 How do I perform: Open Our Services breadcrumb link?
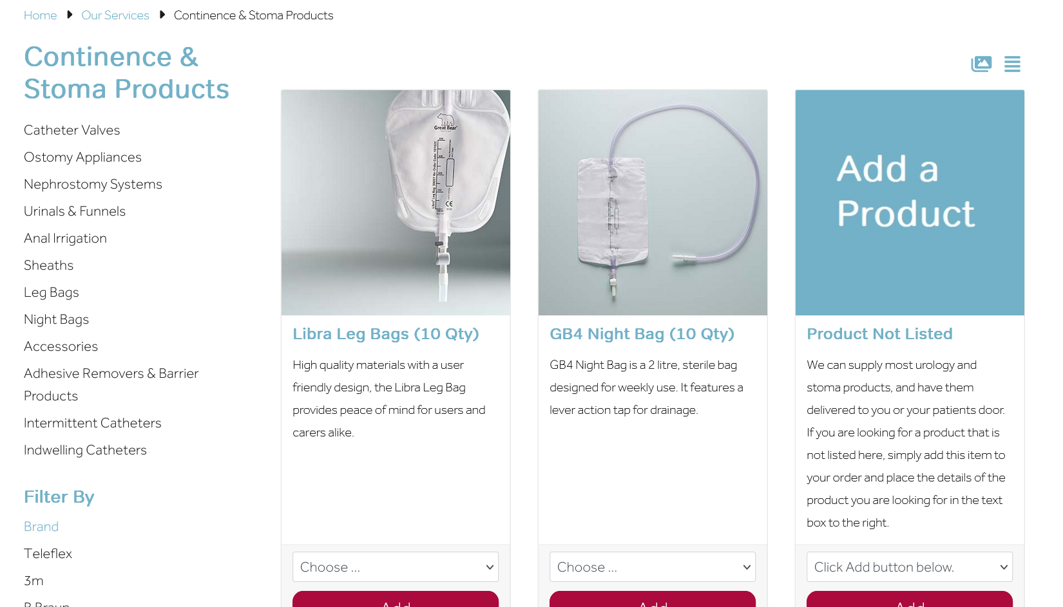click(x=115, y=15)
